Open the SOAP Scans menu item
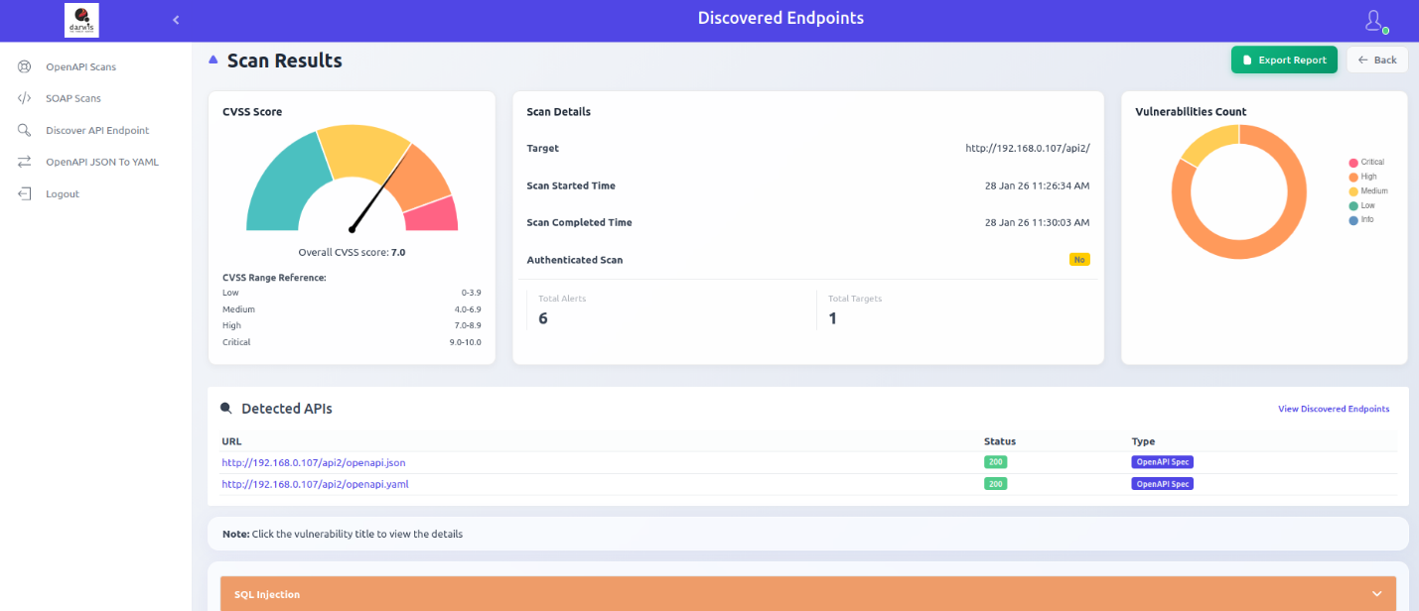 (73, 99)
